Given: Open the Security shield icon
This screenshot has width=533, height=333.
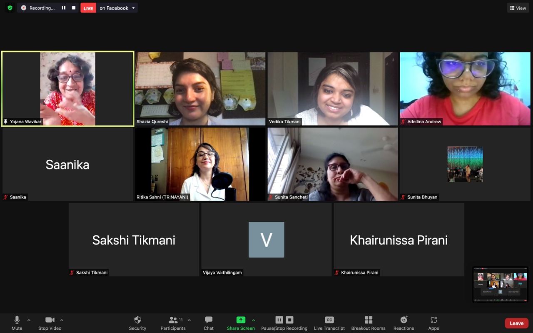Looking at the screenshot, I should coord(137,320).
